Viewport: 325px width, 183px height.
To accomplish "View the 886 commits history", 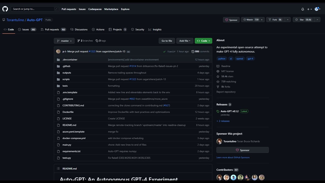I will pos(200,51).
